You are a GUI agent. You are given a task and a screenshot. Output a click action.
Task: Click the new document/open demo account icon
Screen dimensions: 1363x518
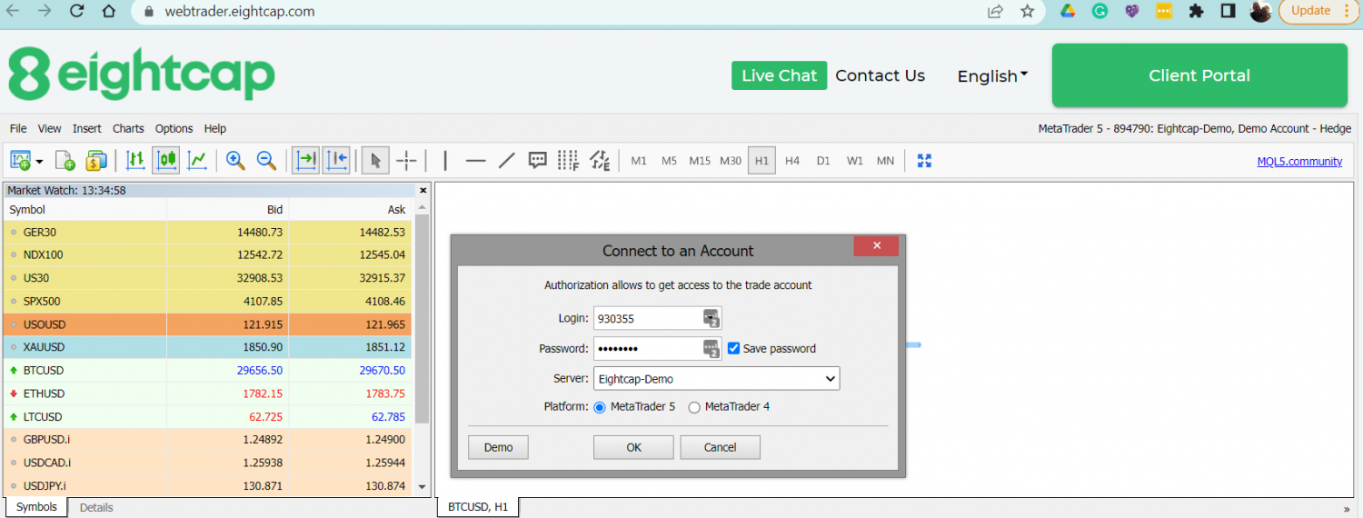[65, 161]
